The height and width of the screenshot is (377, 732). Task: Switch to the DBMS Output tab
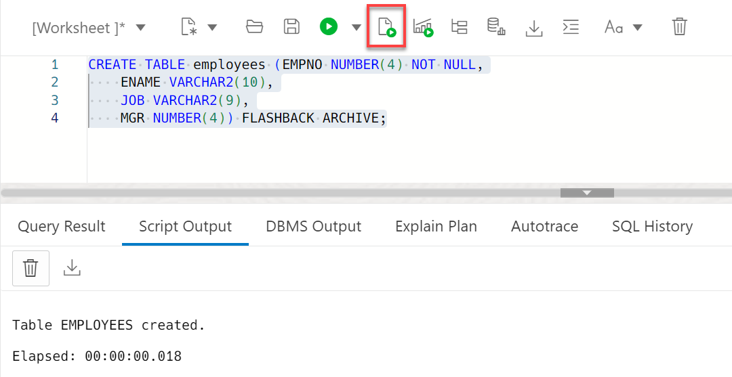[x=314, y=226]
